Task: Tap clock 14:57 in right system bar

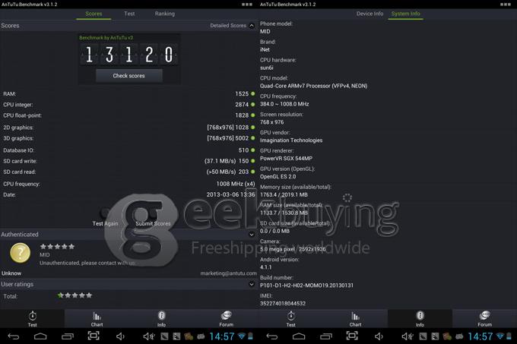Action: click(x=481, y=336)
